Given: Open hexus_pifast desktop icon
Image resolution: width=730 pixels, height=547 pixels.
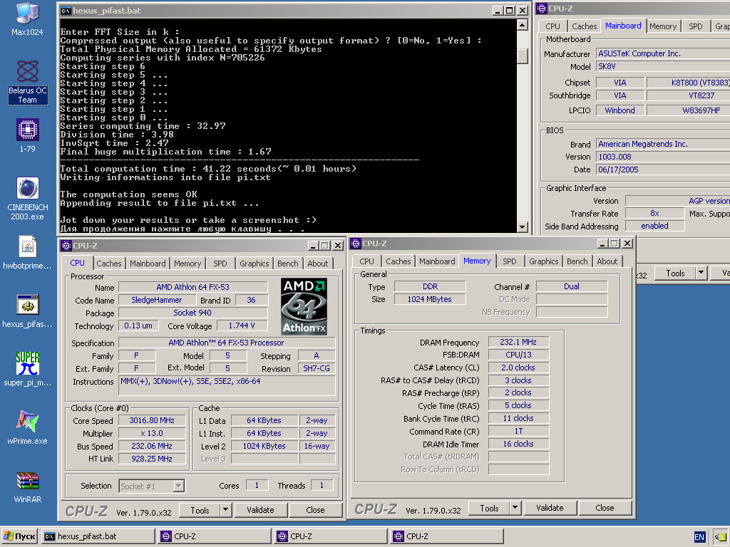Looking at the screenshot, I should pos(28,311).
